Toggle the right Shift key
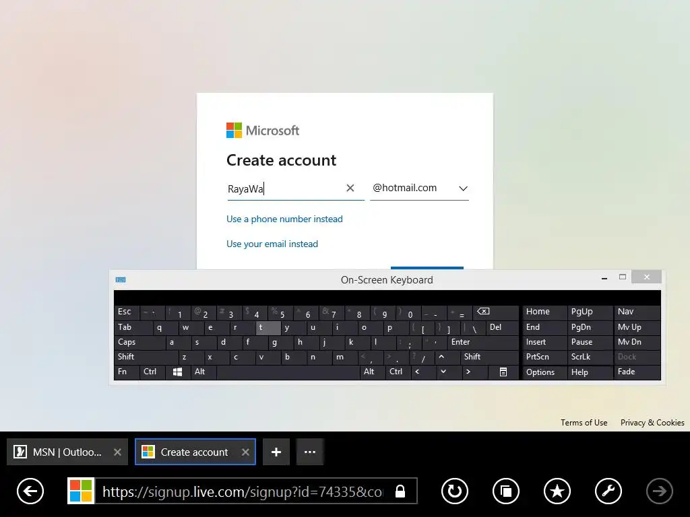 490,357
